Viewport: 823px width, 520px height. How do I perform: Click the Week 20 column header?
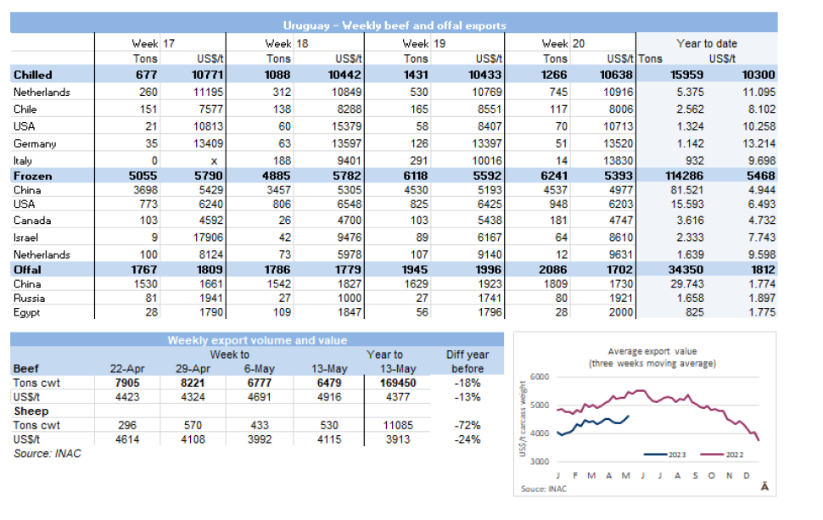(x=562, y=43)
